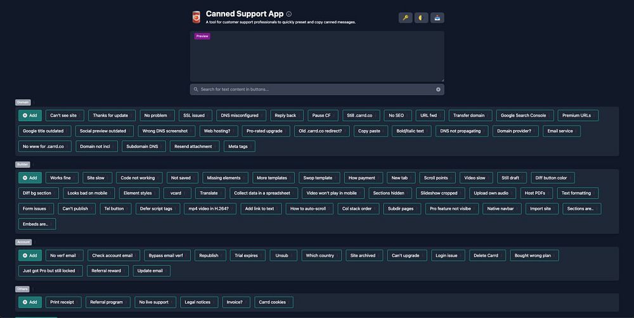Select the "Host PDFs" message

(536, 193)
